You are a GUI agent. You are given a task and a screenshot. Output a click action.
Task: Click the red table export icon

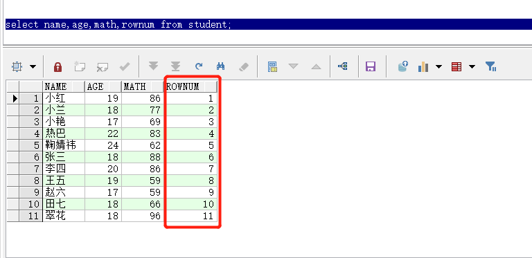(x=456, y=66)
